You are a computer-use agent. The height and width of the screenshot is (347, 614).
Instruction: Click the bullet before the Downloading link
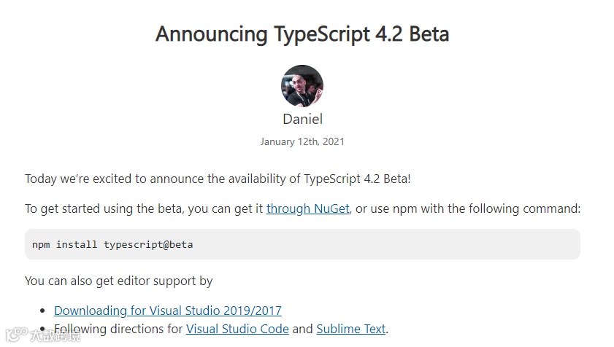pos(41,311)
